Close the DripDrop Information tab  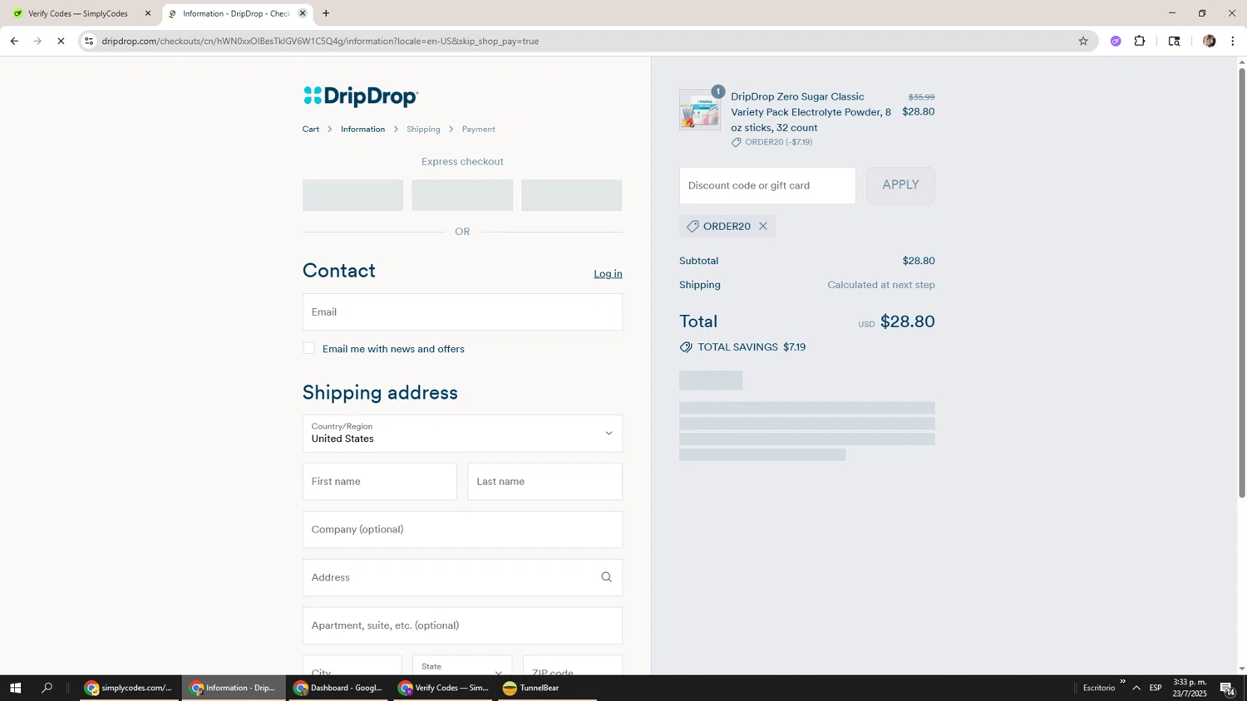[303, 13]
